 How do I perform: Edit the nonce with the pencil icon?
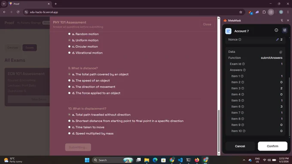coord(277,39)
